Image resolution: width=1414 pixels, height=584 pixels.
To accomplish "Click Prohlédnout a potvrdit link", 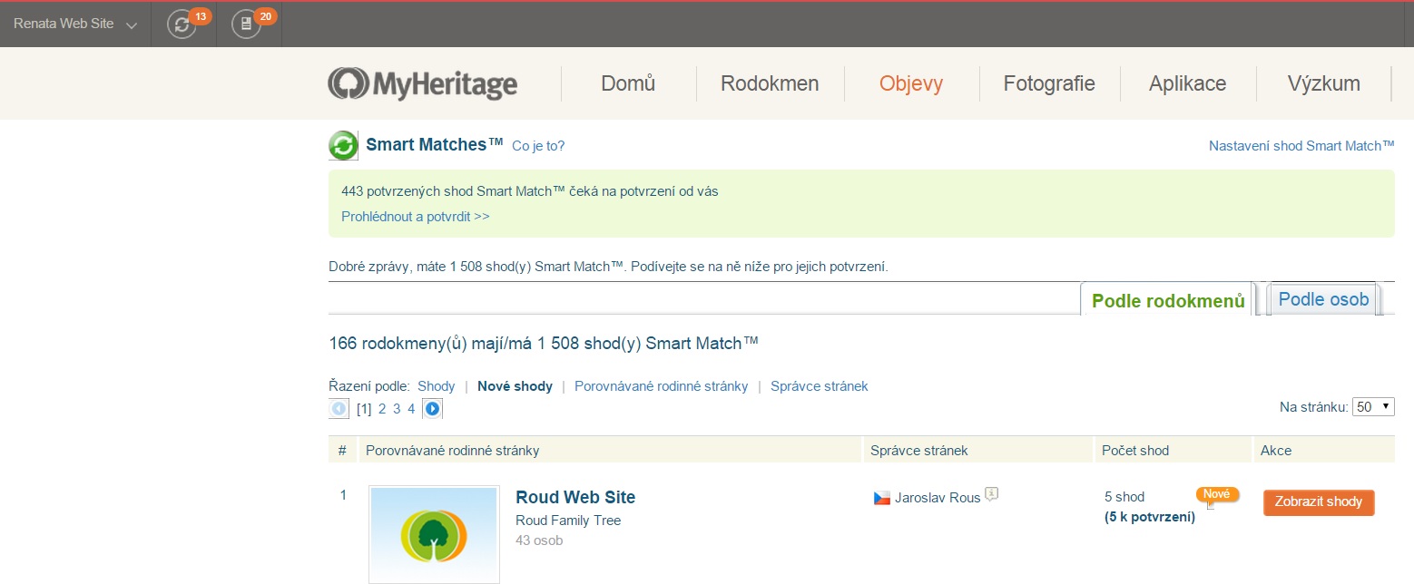I will [x=416, y=217].
